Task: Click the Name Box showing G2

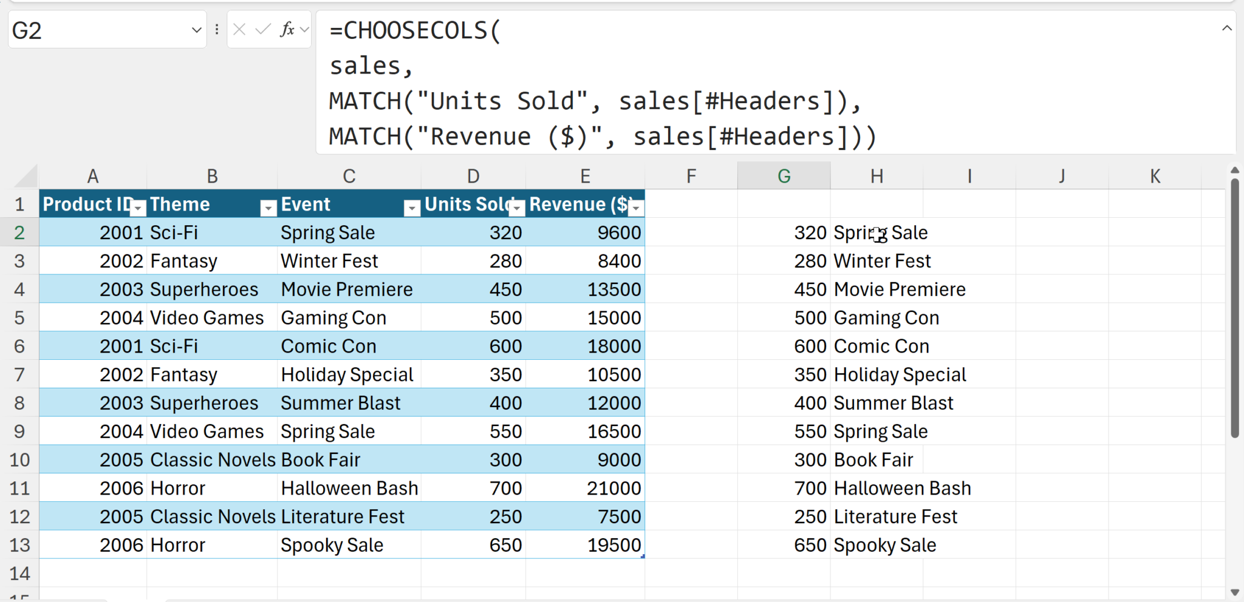Action: (97, 30)
